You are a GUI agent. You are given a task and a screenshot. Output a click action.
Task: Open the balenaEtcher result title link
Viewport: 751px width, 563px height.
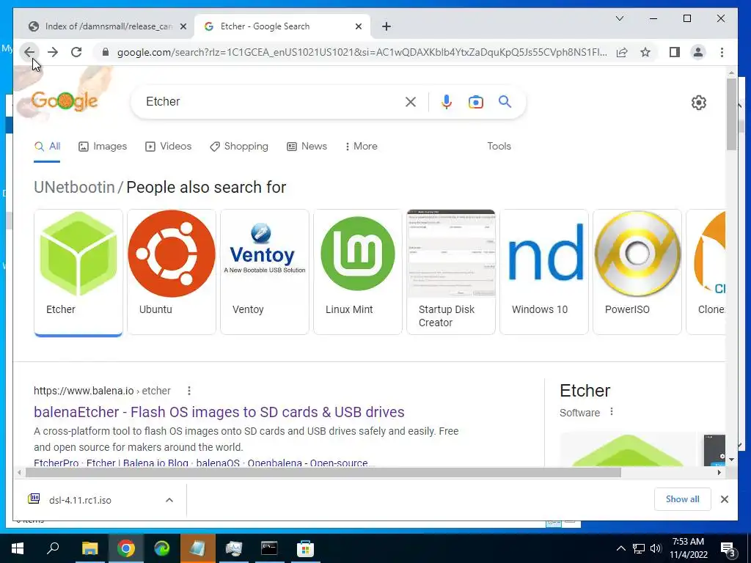click(219, 412)
